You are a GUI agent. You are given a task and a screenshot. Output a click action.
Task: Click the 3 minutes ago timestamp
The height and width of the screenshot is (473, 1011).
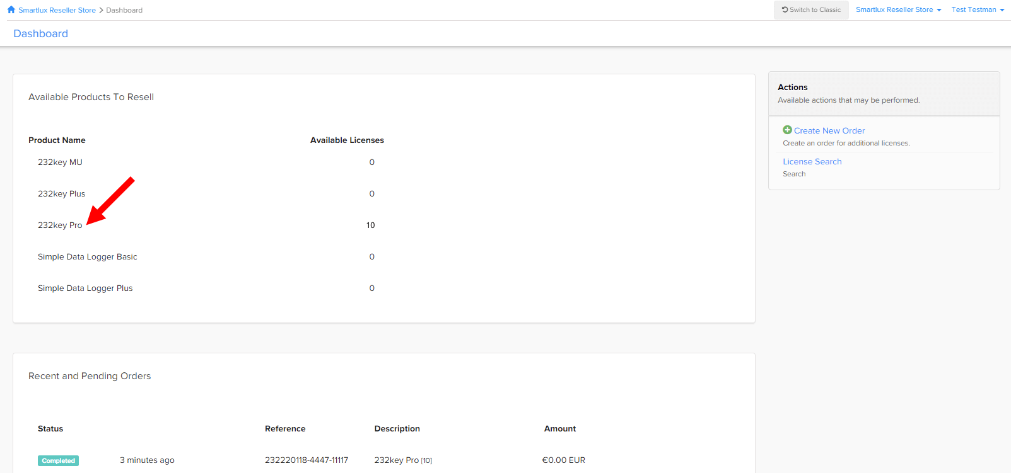click(x=147, y=460)
